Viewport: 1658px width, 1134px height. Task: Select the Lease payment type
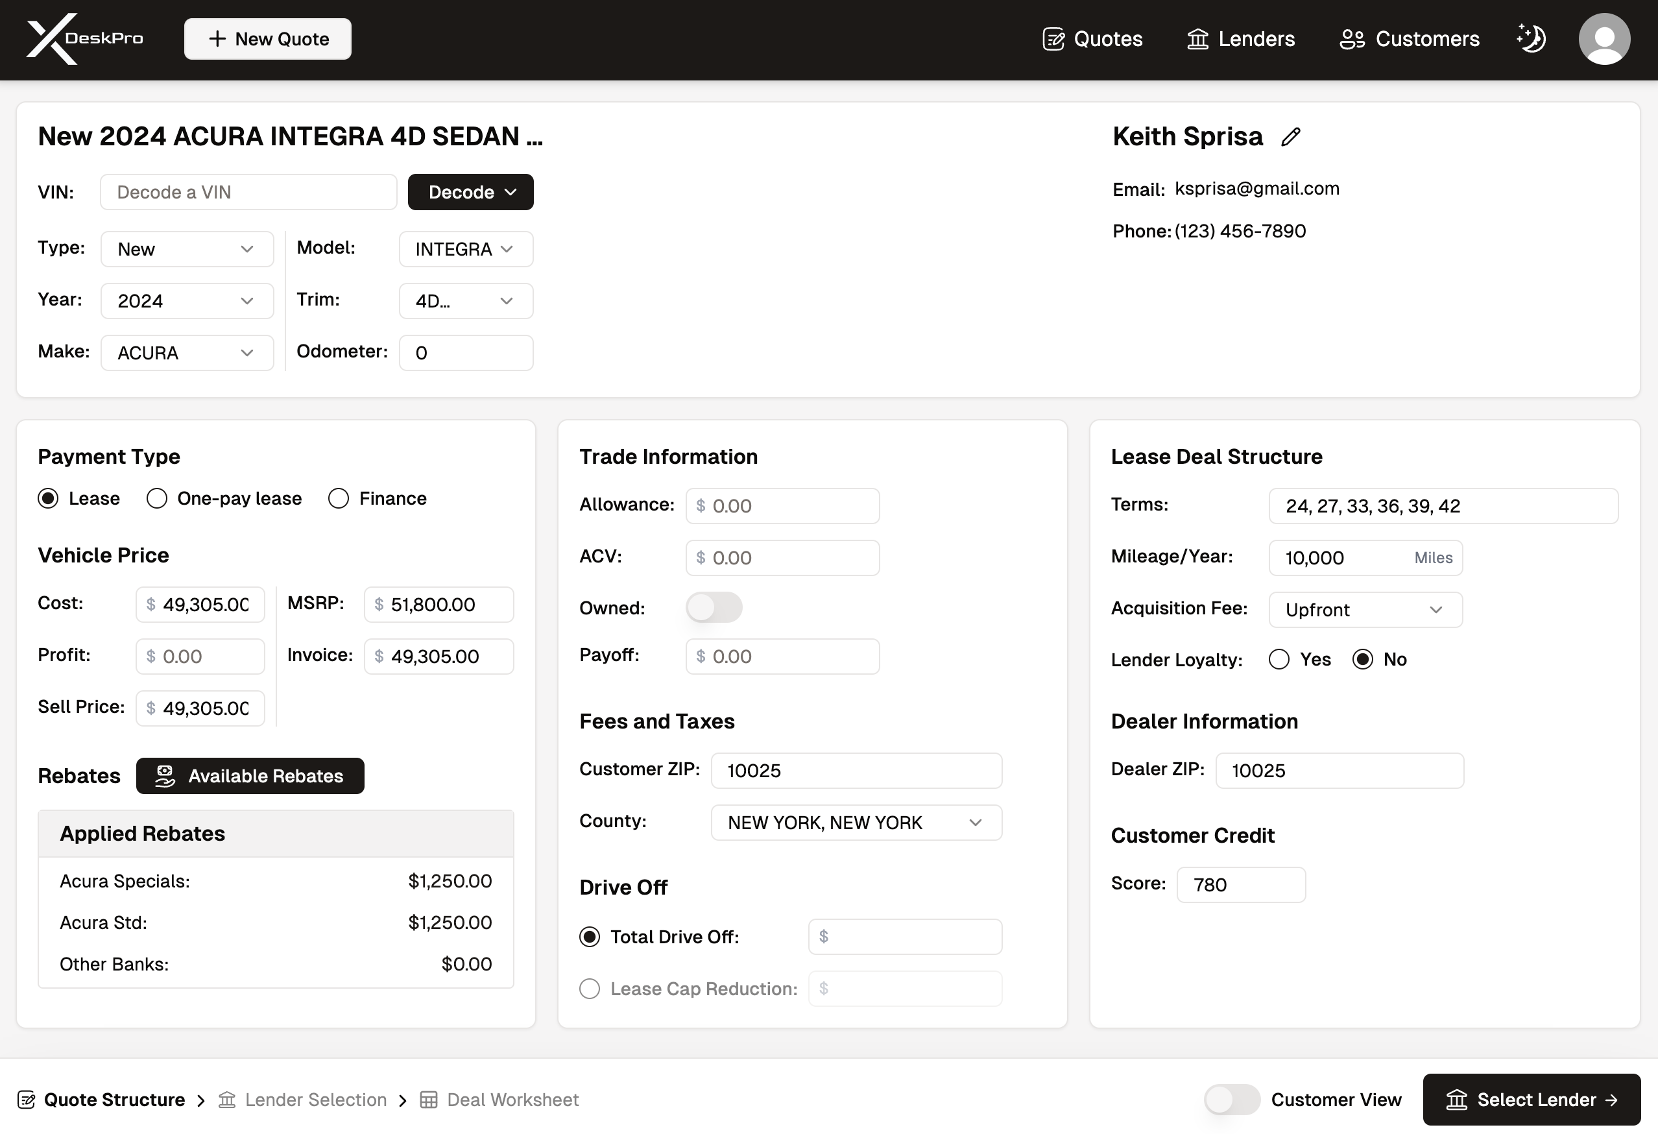(48, 498)
